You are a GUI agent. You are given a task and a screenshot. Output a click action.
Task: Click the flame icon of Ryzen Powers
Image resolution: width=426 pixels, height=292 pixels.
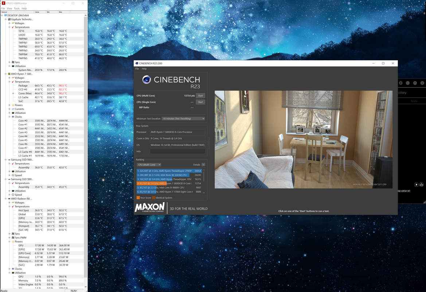(x=13, y=105)
